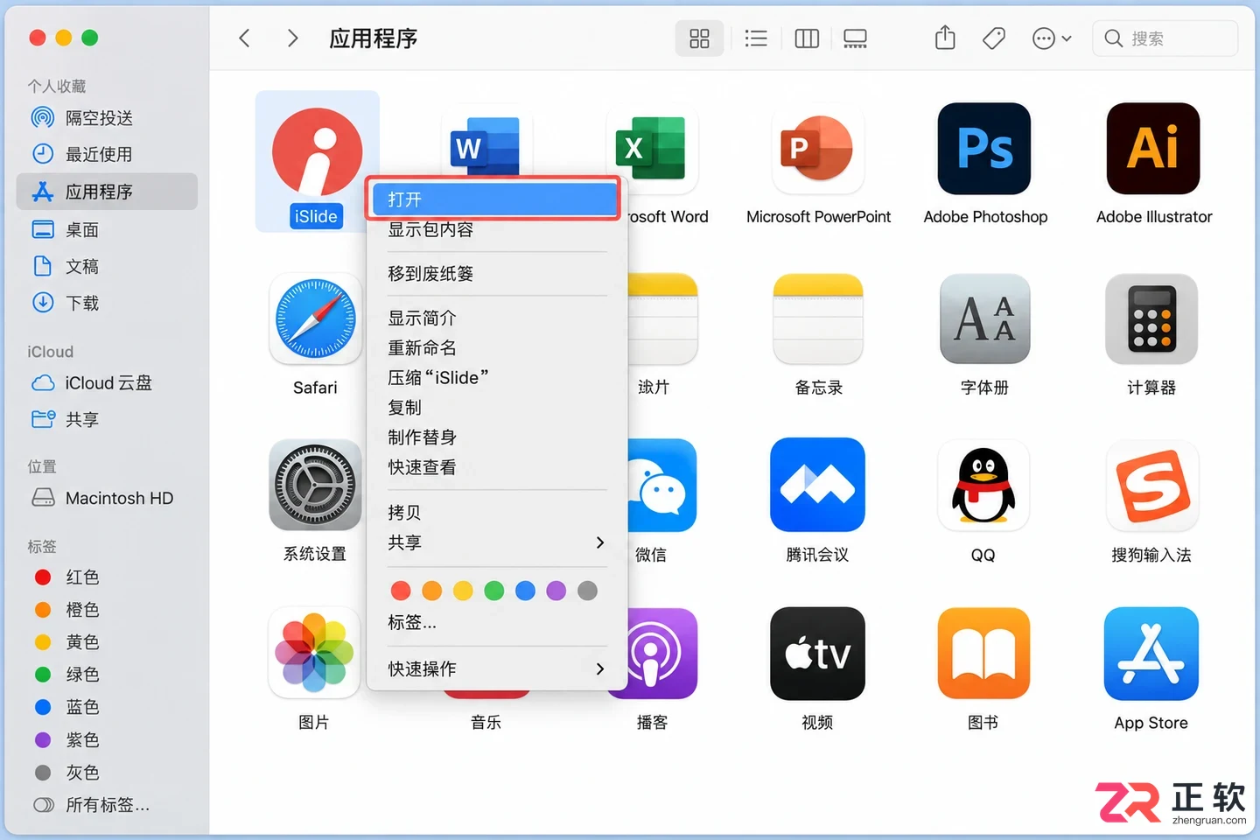Switch to column view

click(807, 38)
